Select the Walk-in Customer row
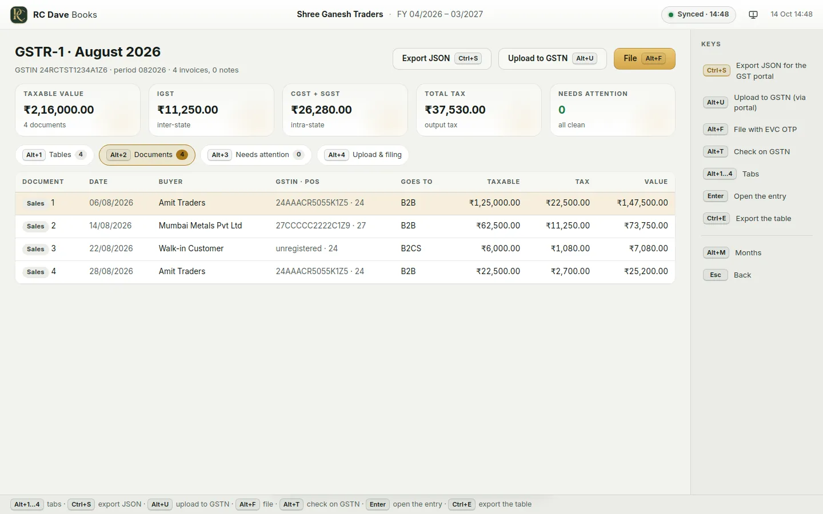 click(345, 249)
